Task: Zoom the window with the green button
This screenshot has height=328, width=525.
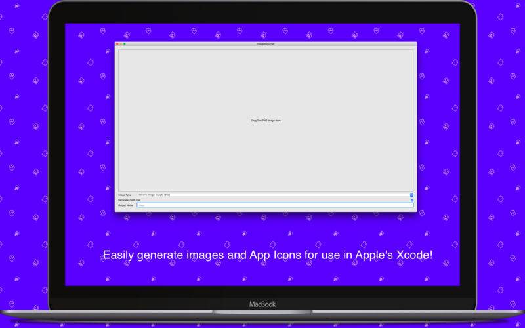Action: (x=125, y=44)
